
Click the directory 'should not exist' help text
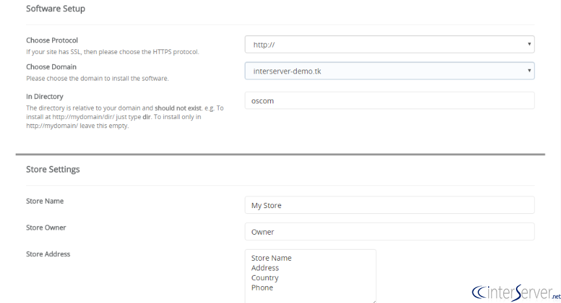(125, 117)
